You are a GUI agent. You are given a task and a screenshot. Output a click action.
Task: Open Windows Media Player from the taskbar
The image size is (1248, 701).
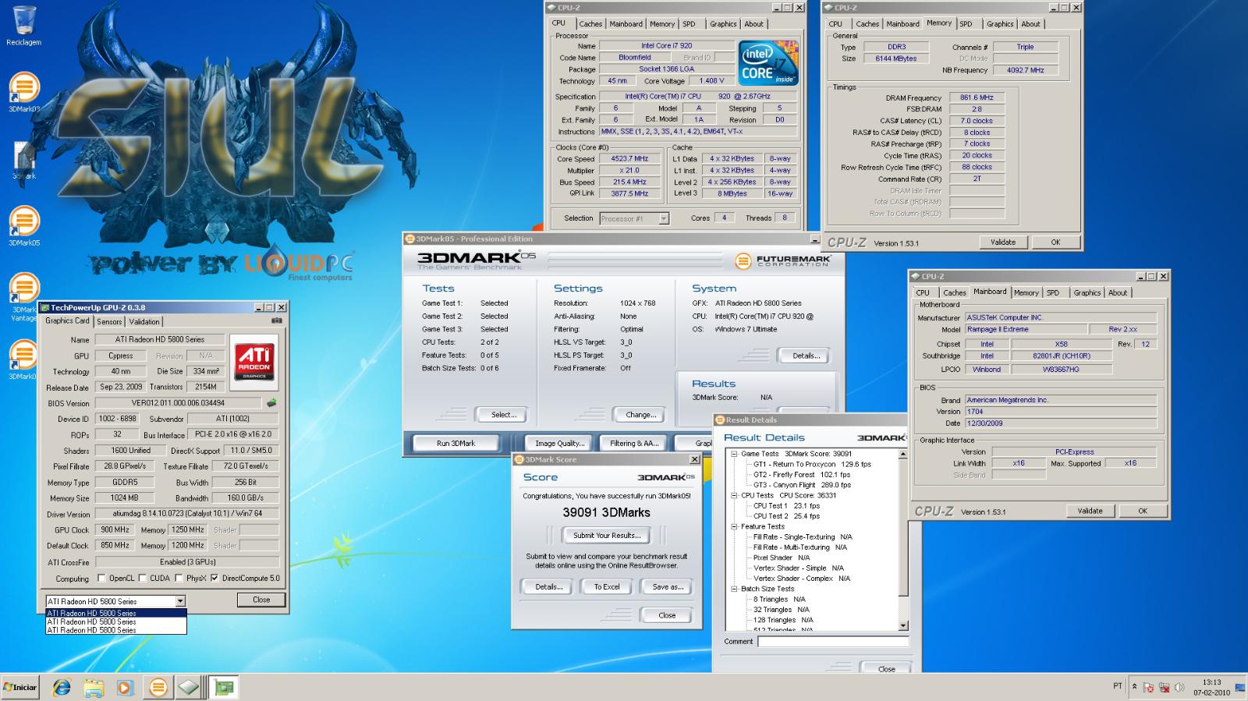pyautogui.click(x=125, y=687)
